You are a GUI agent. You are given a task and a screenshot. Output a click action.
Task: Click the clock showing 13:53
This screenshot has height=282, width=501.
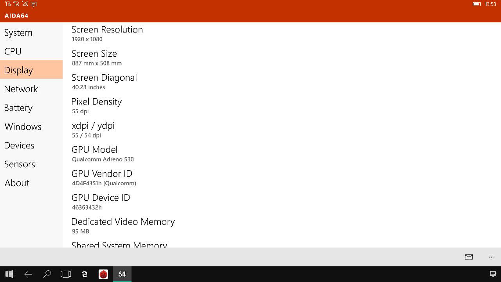click(490, 4)
